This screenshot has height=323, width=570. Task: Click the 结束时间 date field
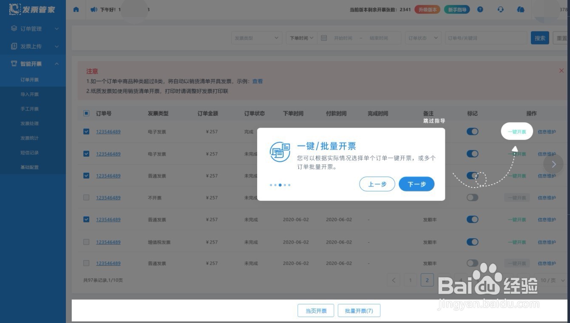pyautogui.click(x=379, y=38)
